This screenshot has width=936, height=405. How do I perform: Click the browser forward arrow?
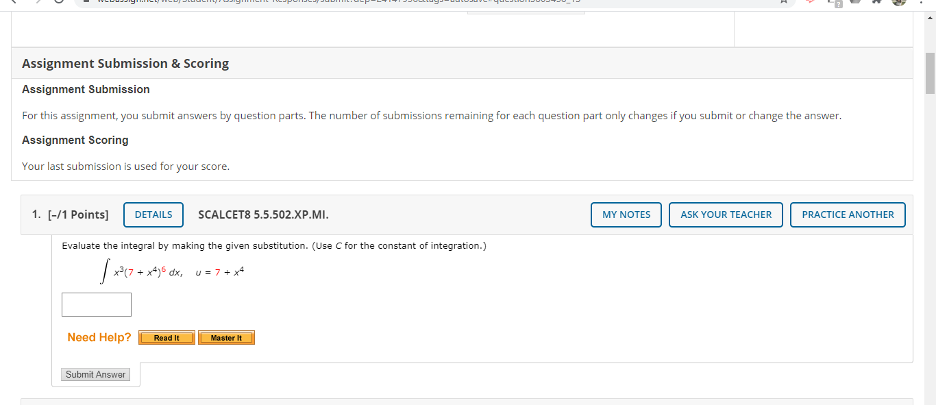pos(38,2)
